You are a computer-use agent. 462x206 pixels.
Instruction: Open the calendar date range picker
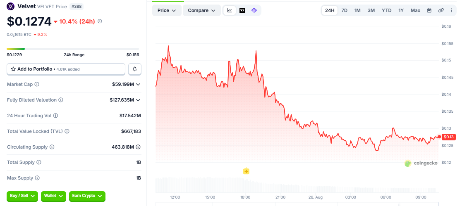[429, 10]
